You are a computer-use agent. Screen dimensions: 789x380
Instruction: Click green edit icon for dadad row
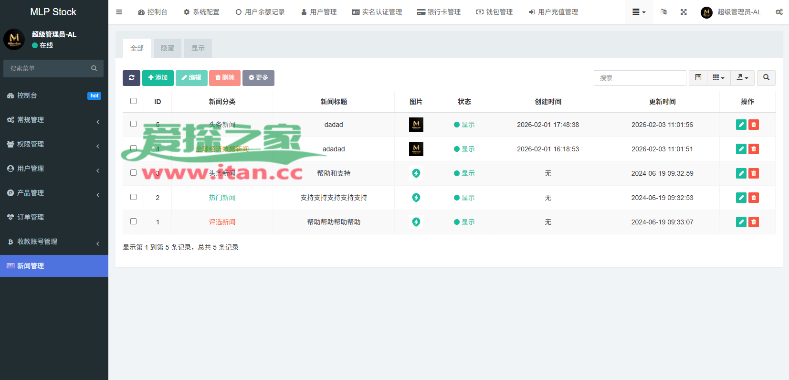click(x=741, y=125)
